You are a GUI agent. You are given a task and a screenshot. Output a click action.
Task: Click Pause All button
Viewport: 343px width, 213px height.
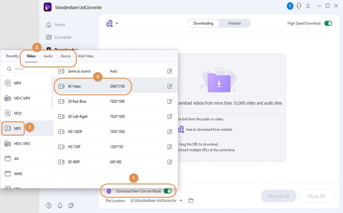316,196
